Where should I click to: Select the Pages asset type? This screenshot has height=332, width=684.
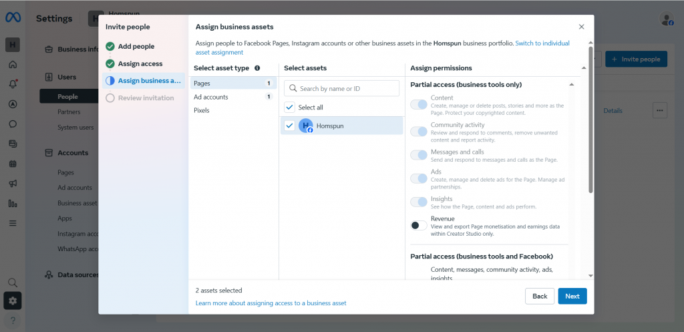(x=233, y=84)
